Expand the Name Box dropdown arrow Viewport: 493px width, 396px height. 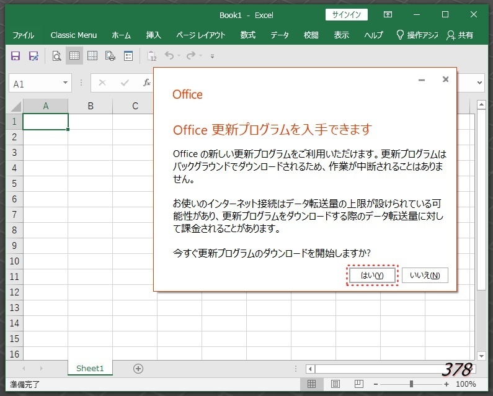(x=65, y=83)
